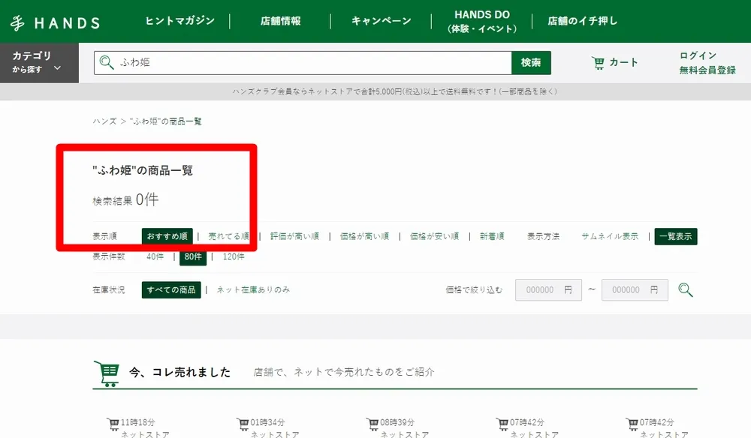Switch to 一覧表示 view
751x438 pixels.
tap(676, 236)
